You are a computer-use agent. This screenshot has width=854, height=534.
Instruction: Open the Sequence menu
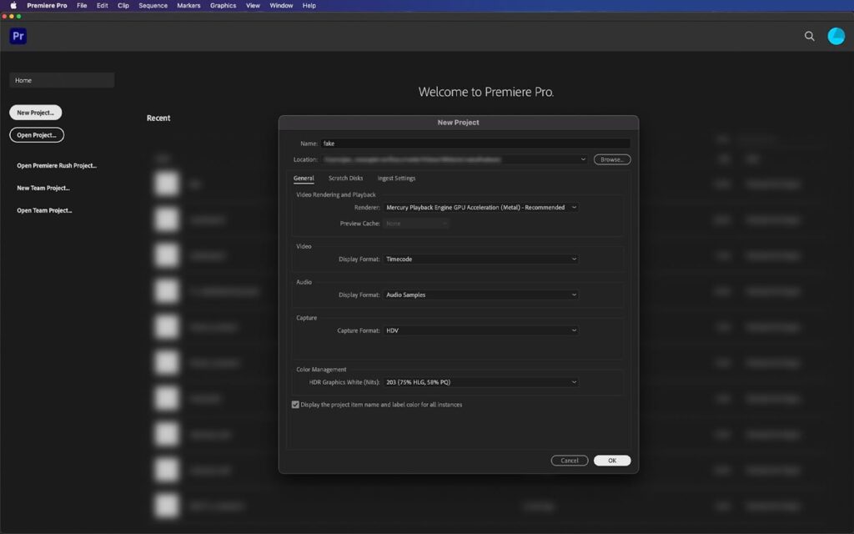[x=153, y=6]
